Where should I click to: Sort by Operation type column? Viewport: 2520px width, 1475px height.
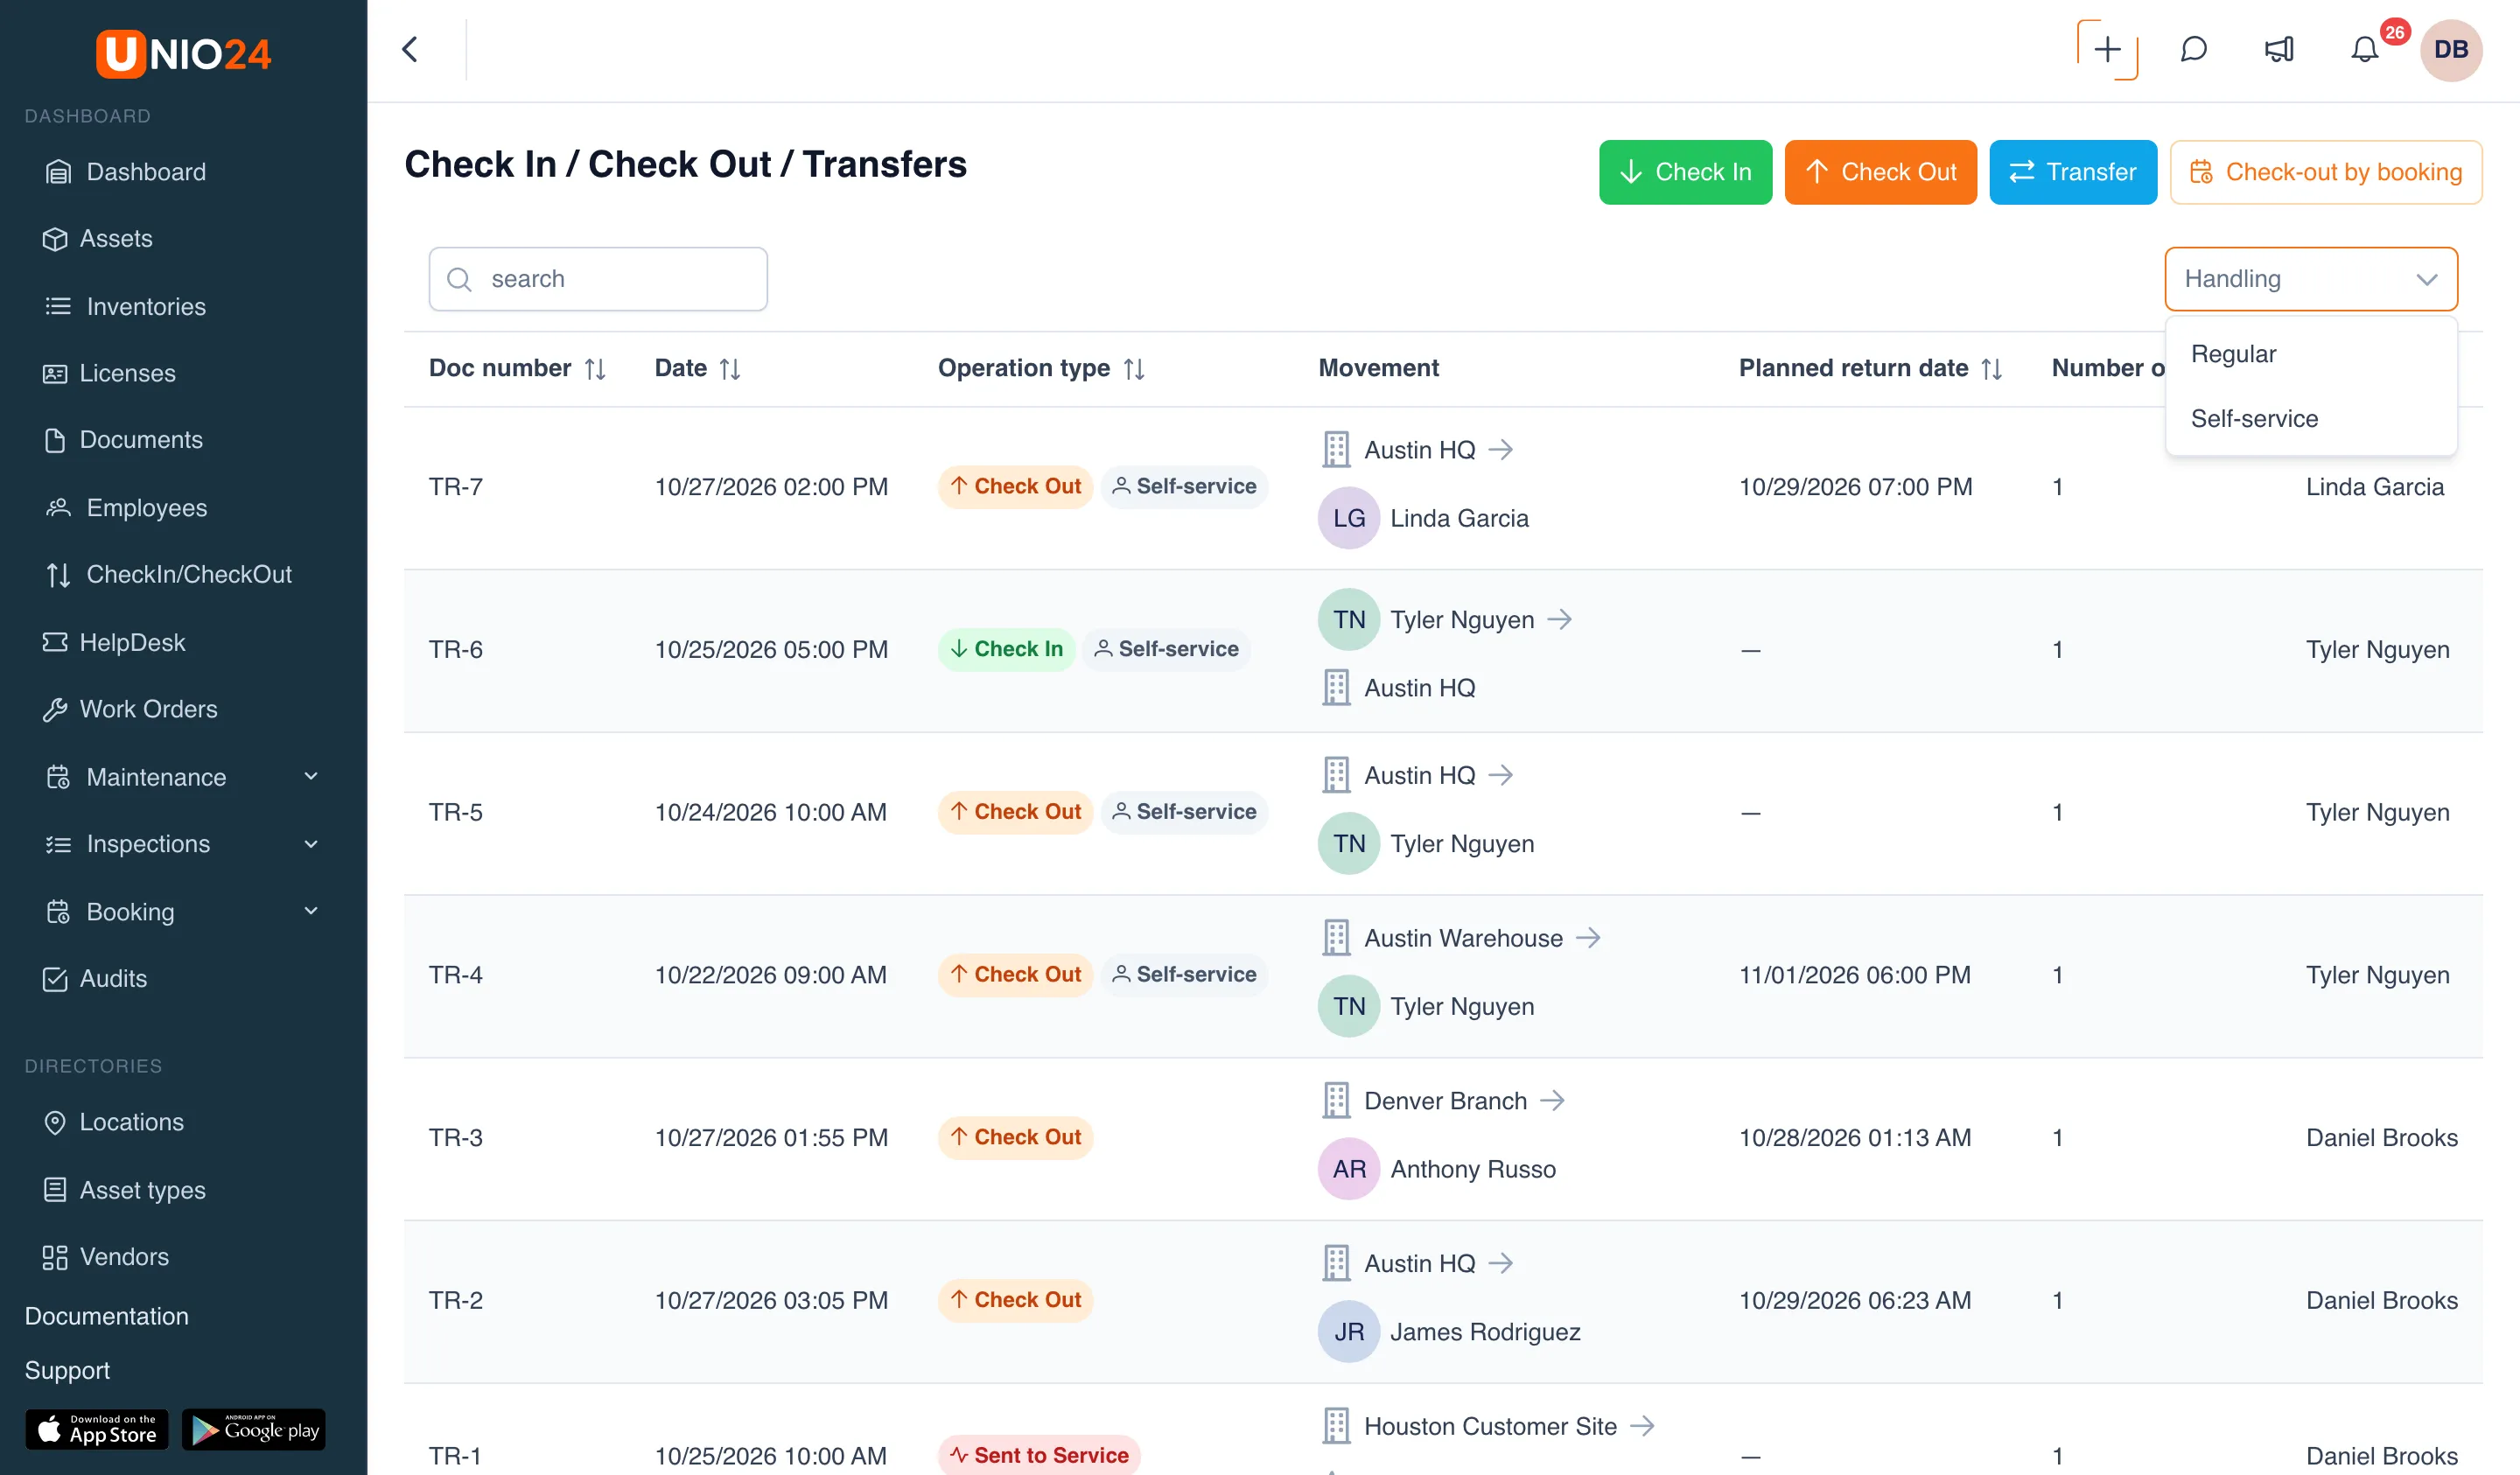(x=1134, y=368)
